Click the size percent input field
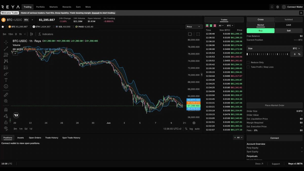 [x=296, y=54]
